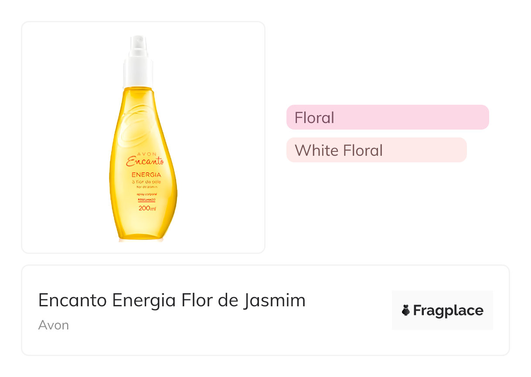Open the Encanto Energia Flor de Jasmim title
This screenshot has width=531, height=377.
pos(172,300)
